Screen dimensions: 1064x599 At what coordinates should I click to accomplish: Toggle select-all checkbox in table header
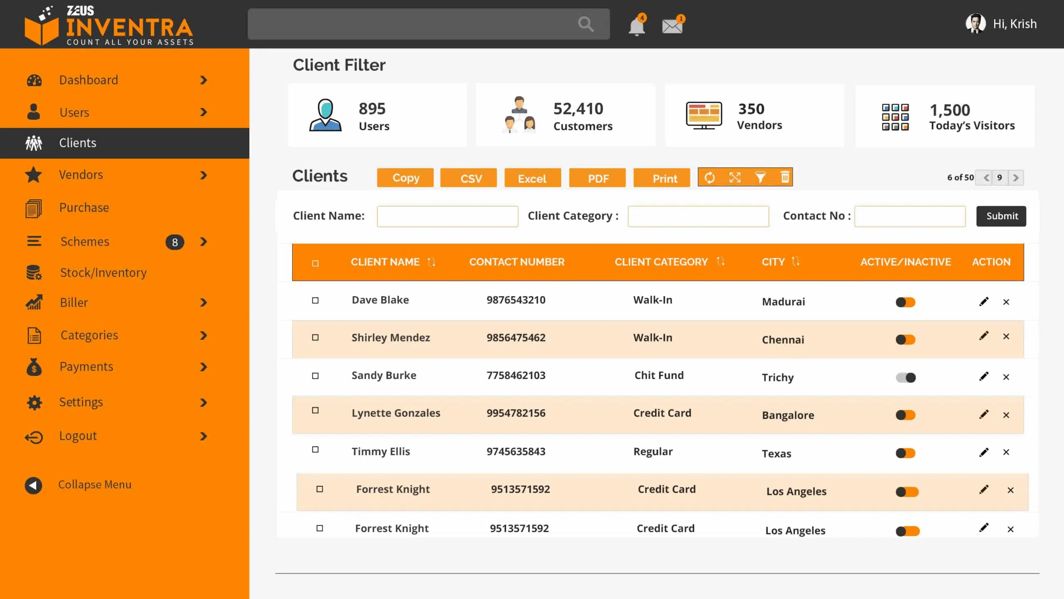pos(315,263)
